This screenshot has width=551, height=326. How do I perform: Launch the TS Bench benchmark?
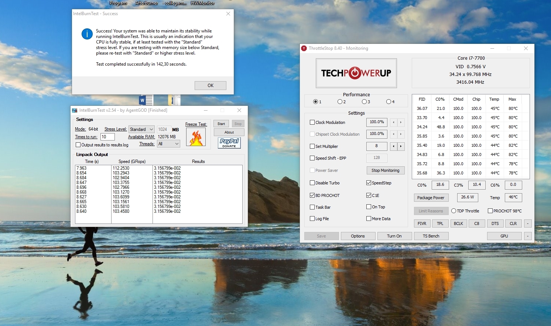(x=431, y=236)
